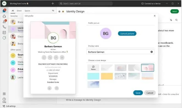The height and width of the screenshot is (108, 182).
Task: Open the Calling phone icon
Action: point(4,27)
